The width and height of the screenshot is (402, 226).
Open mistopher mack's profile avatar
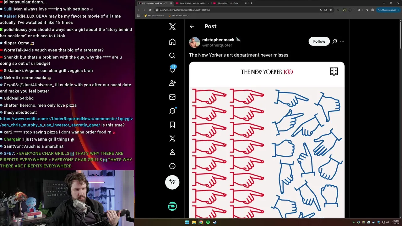click(194, 42)
